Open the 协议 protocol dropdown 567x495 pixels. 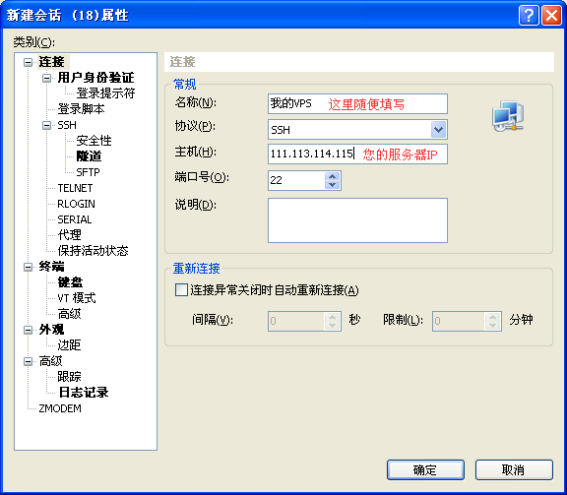tap(438, 130)
